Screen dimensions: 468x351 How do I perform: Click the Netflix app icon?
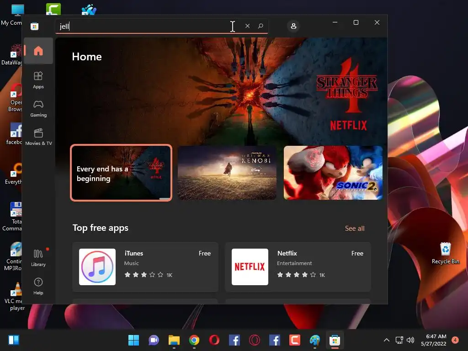[250, 267]
